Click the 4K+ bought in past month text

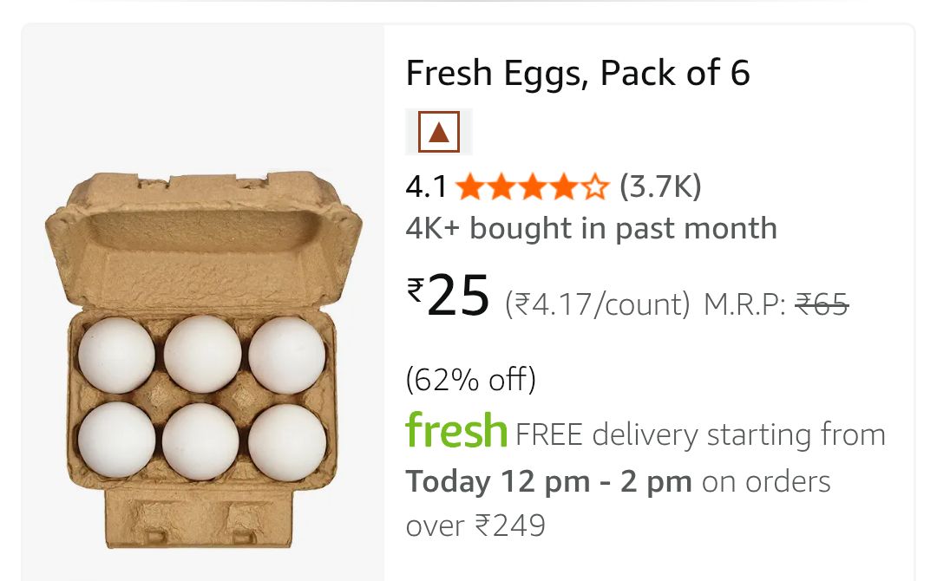(591, 229)
